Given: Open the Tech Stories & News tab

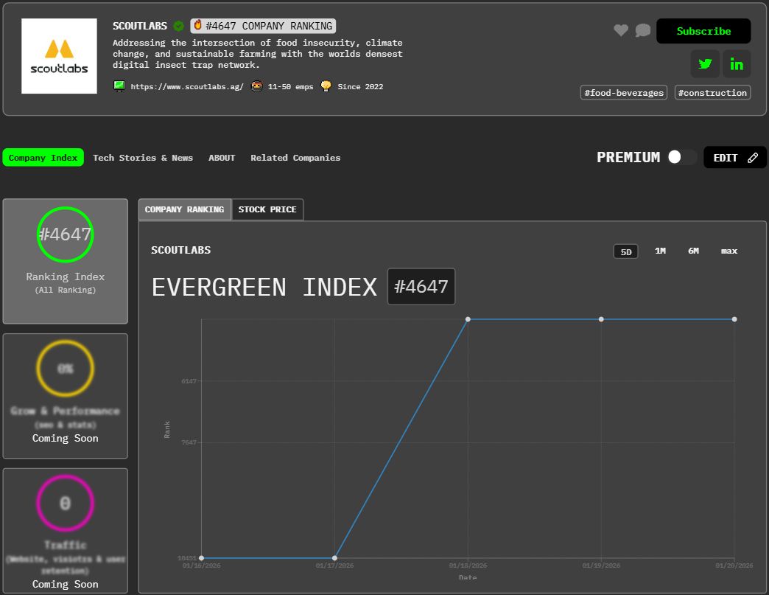Looking at the screenshot, I should tap(143, 158).
